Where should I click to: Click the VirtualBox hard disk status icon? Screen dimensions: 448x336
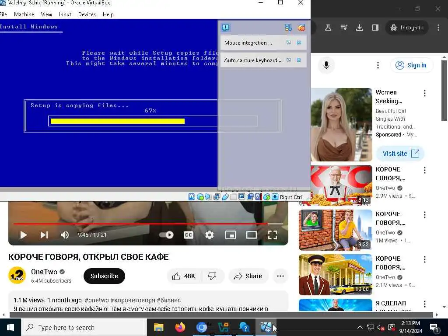(x=192, y=197)
